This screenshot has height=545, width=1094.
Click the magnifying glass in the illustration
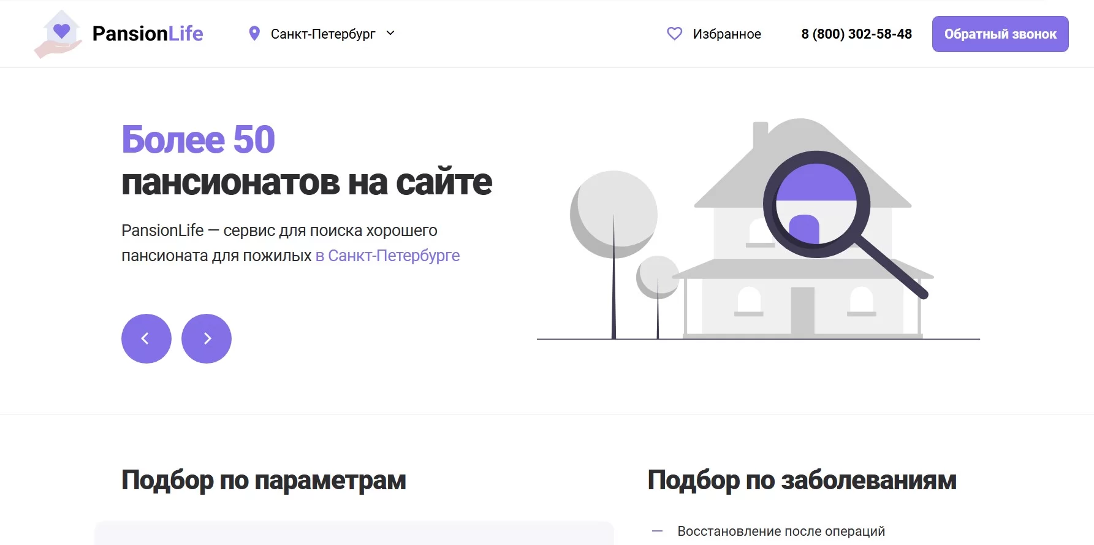(817, 205)
